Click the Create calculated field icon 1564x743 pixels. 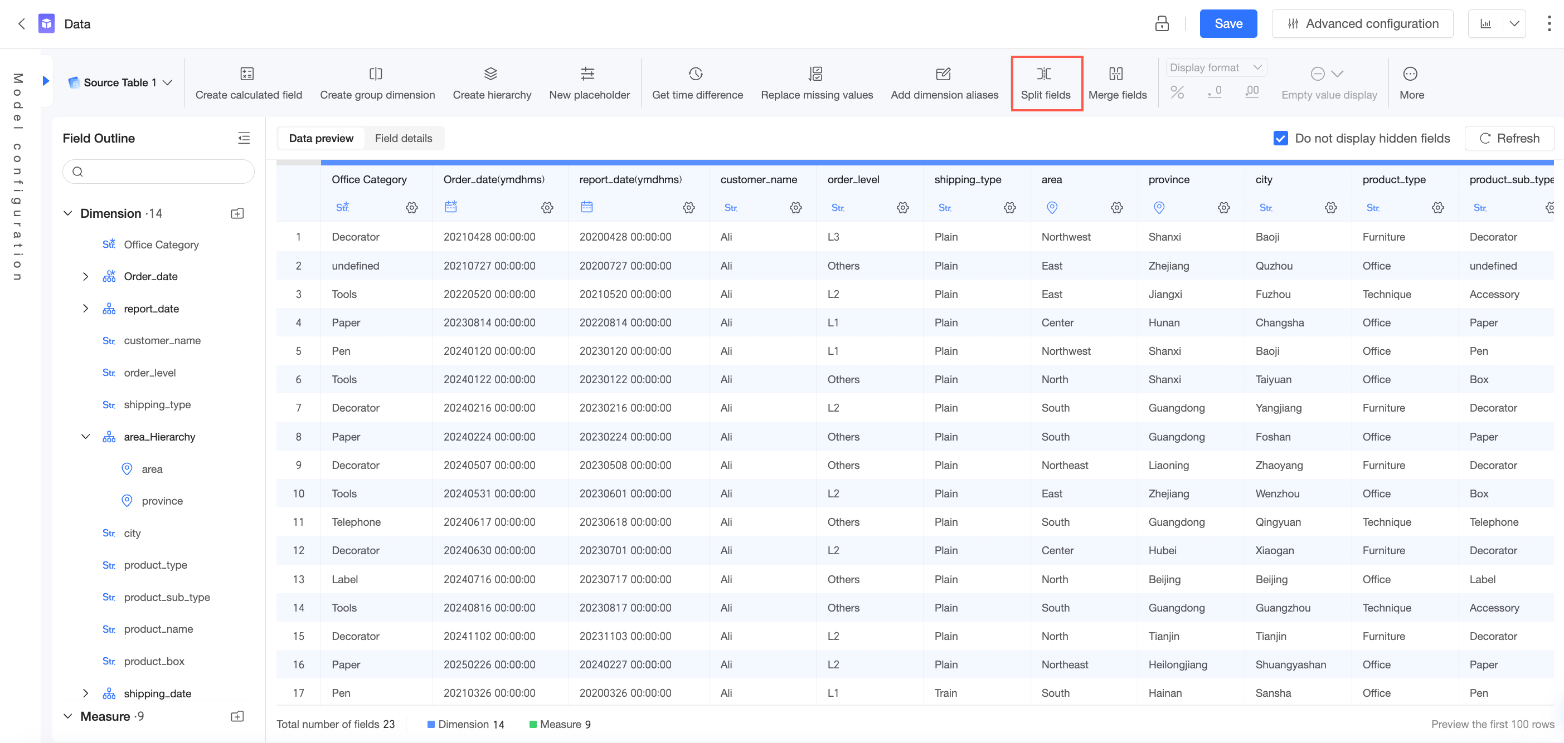(x=247, y=74)
